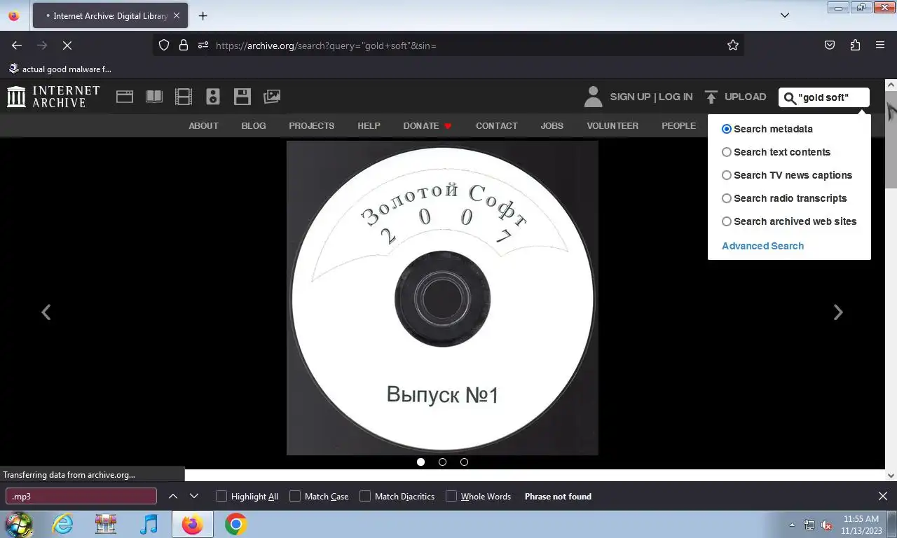Open the Audio speaker icon
The image size is (897, 538).
pyautogui.click(x=213, y=97)
